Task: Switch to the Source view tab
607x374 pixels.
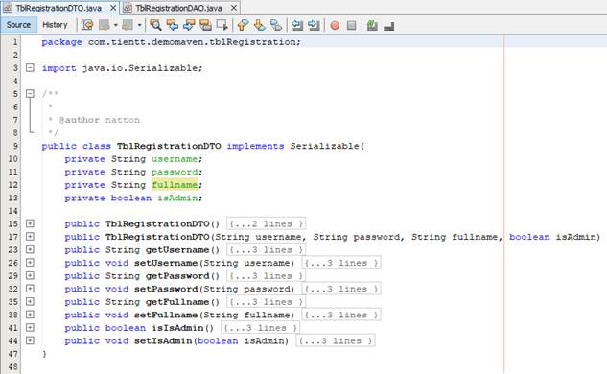Action: point(18,25)
